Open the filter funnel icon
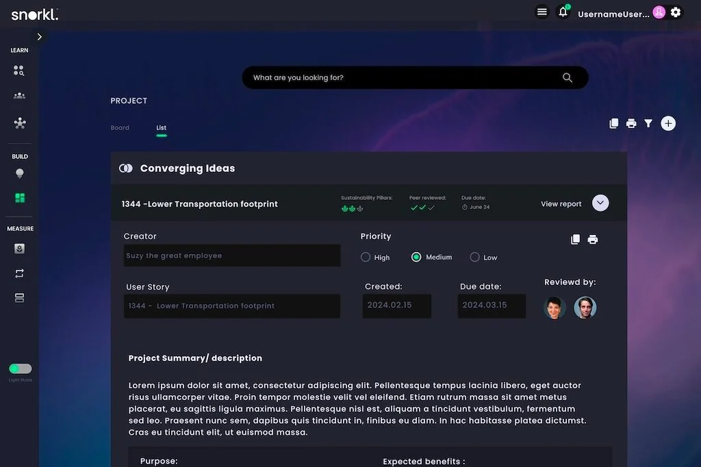 tap(648, 123)
